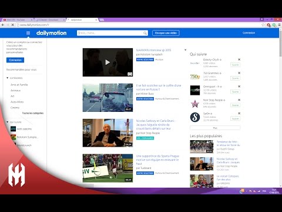Click the search magnifier icon
The height and width of the screenshot is (212, 282).
click(x=145, y=33)
